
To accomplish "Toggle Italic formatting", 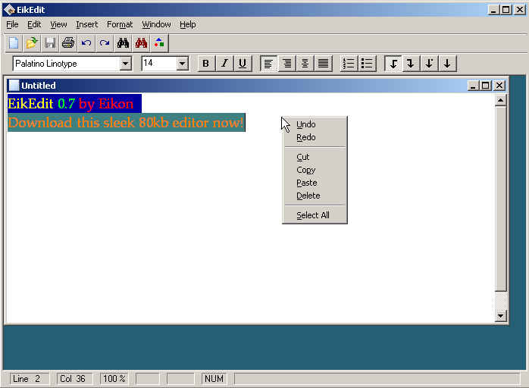I will coord(224,64).
